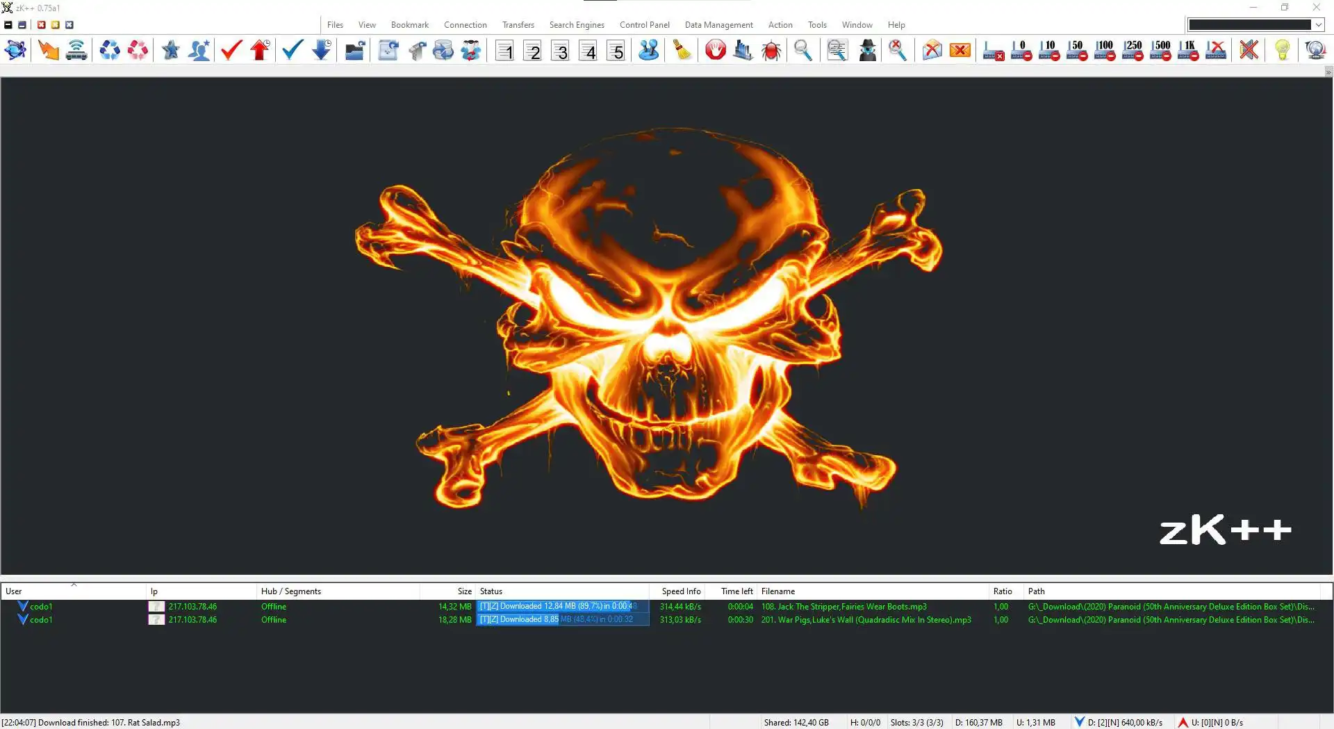
Task: Click the muted speaker with red X icon
Action: pyautogui.click(x=1249, y=50)
